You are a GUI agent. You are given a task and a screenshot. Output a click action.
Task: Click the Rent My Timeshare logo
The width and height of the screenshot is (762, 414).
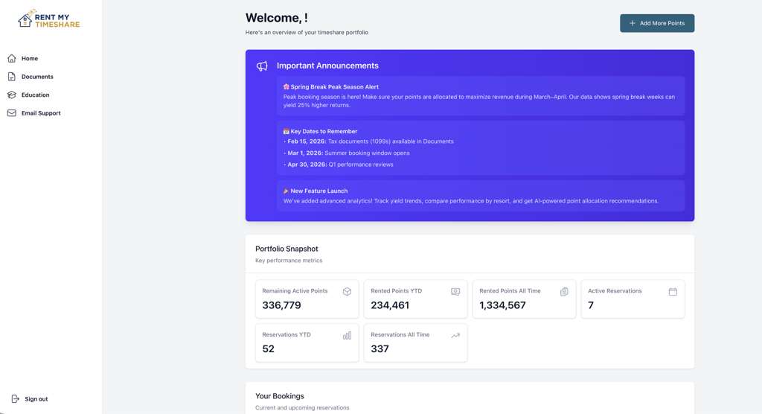tap(49, 19)
